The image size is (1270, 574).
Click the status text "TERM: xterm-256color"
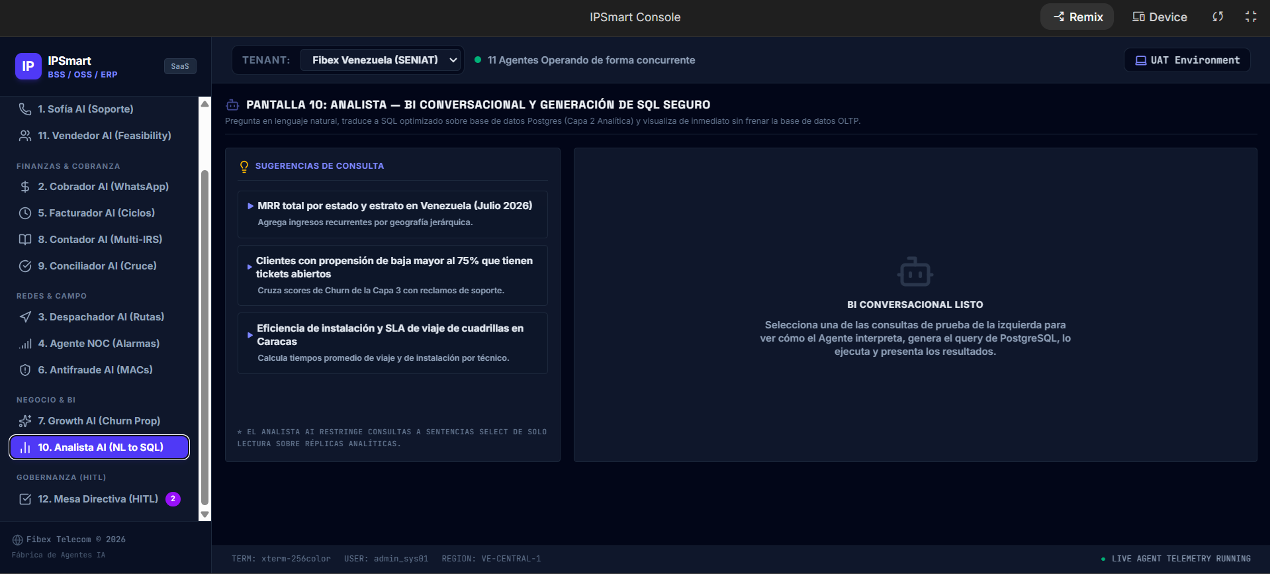coord(281,559)
